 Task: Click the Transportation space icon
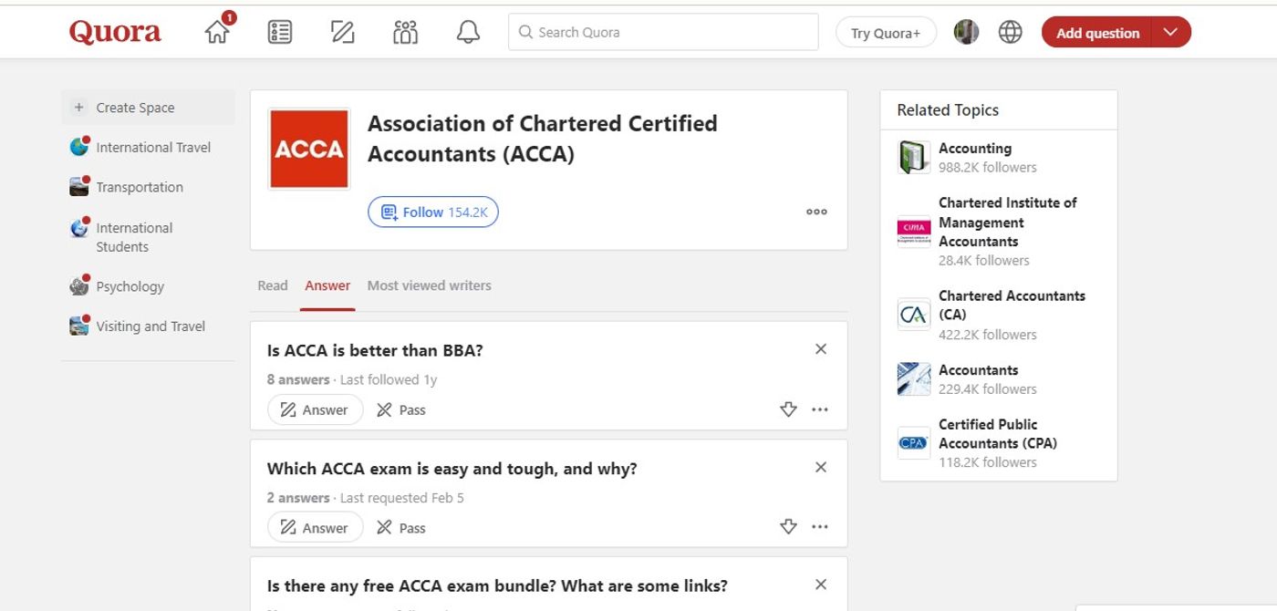click(x=79, y=187)
